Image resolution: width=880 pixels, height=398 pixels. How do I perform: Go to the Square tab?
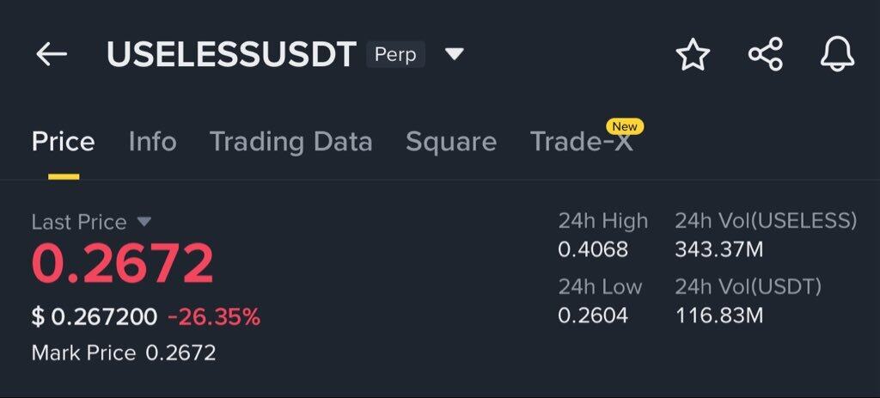point(450,142)
